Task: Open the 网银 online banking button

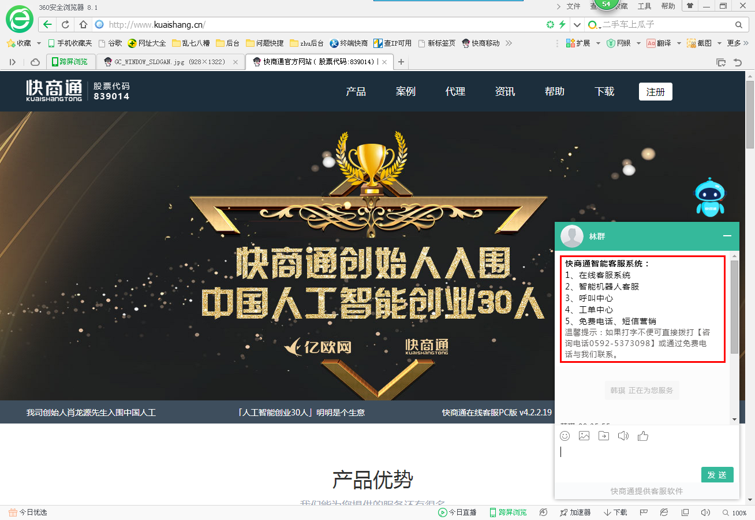Action: coord(619,43)
